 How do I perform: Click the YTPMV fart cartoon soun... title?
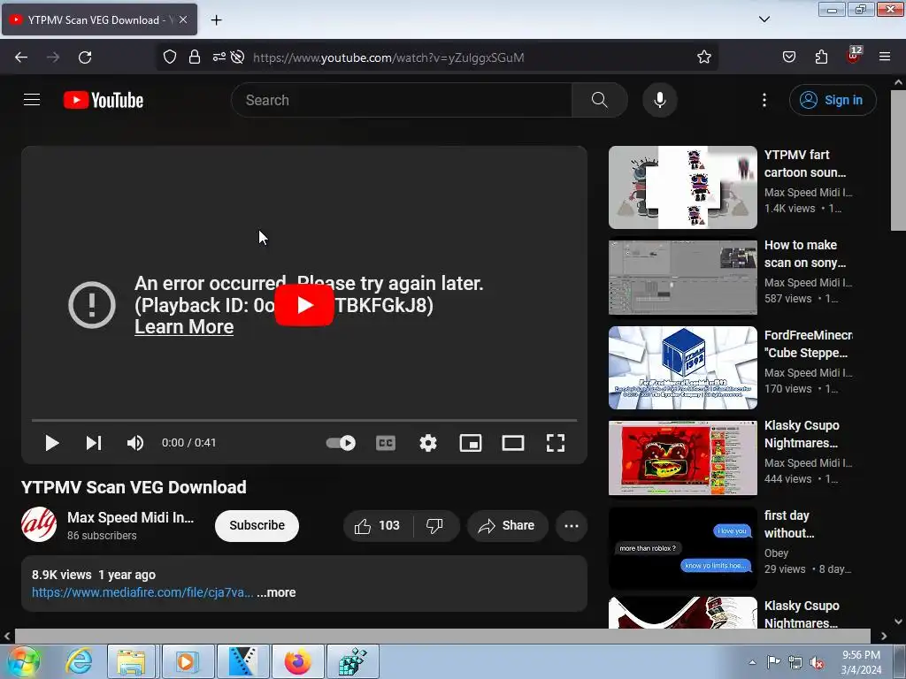pos(805,164)
